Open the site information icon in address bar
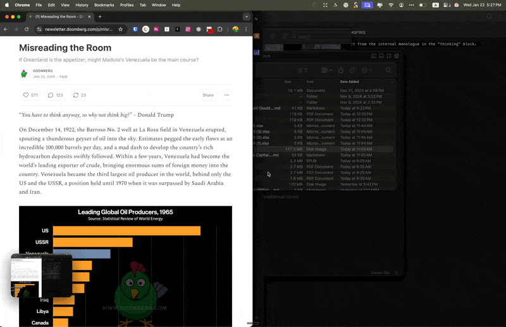The width and height of the screenshot is (506, 327). click(39, 29)
